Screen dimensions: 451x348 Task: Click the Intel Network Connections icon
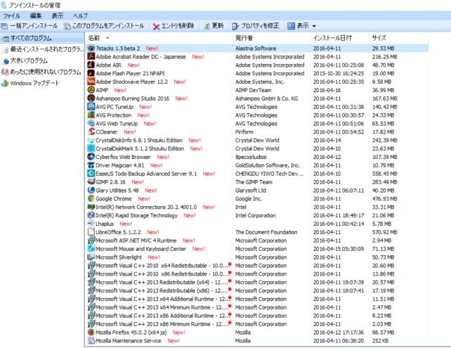click(91, 207)
